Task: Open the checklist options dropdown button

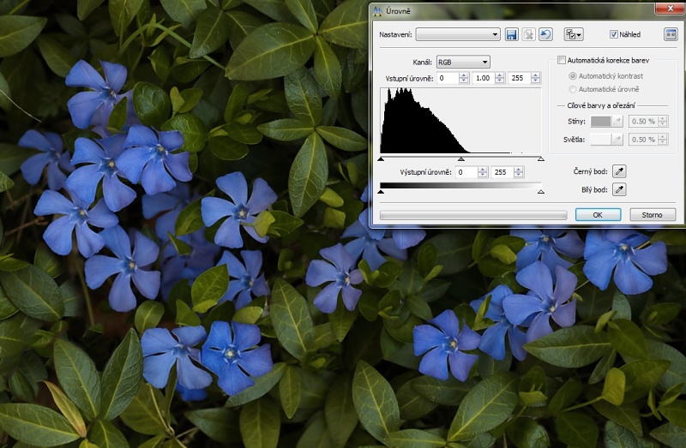Action: point(573,34)
